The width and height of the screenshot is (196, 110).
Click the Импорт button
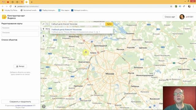(x=20, y=66)
